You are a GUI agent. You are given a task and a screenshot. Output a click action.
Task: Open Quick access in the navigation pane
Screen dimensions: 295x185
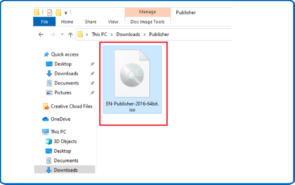(x=65, y=55)
